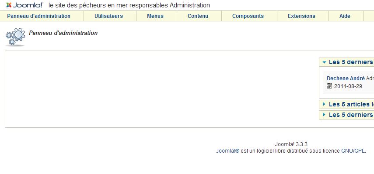Follow the Joomla!® footer link
Image resolution: width=374 pixels, height=174 pixels.
[x=227, y=151]
